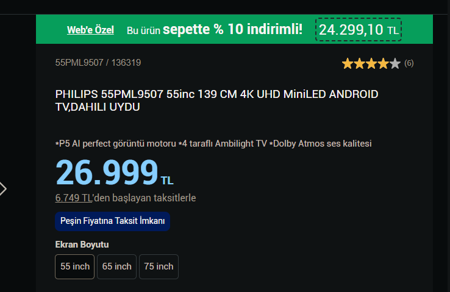Click the product code 55PML9507 / 136319
The height and width of the screenshot is (292, 450).
click(98, 63)
